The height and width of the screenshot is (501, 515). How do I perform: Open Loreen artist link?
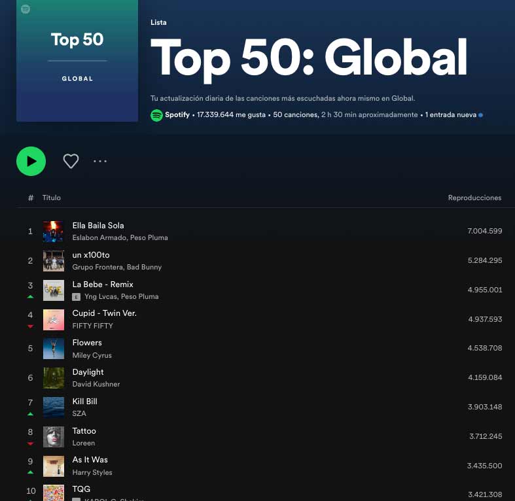(x=83, y=443)
